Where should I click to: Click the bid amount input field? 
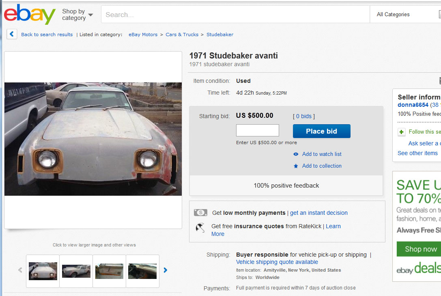point(258,130)
